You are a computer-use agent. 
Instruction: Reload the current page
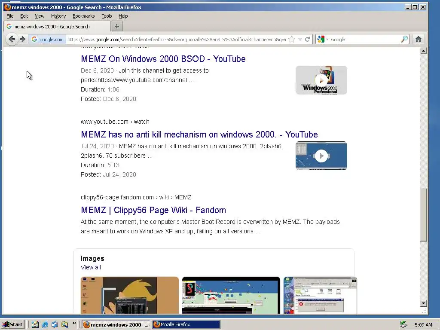point(308,39)
